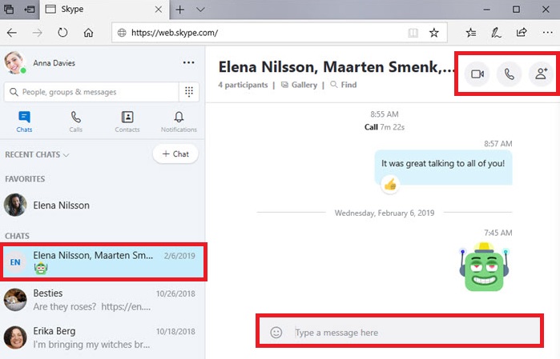560x359 pixels.
Task: Refresh the Skype web page
Action: coord(62,33)
